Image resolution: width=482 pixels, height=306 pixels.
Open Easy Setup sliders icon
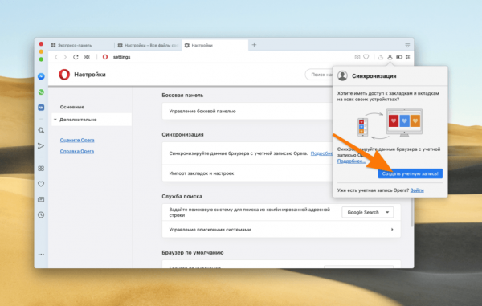click(x=407, y=57)
